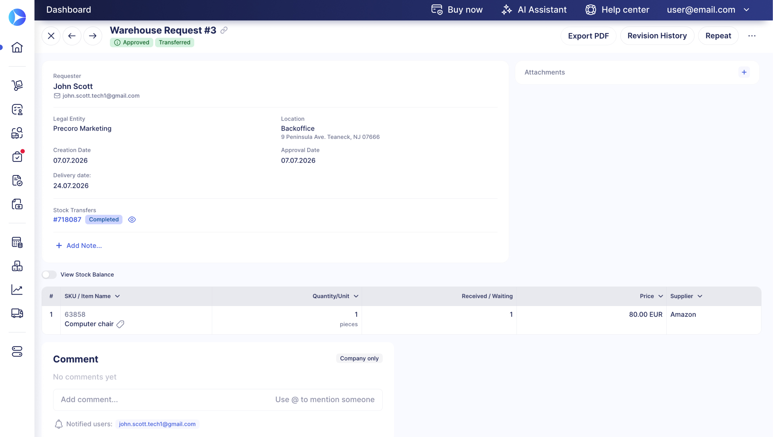Open Quantity/Unit column dropdown
The width and height of the screenshot is (773, 437).
(x=356, y=296)
